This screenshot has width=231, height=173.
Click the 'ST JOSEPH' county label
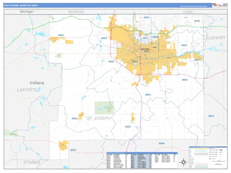coord(99,118)
